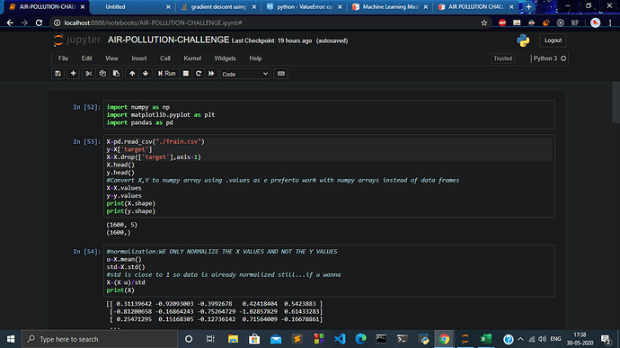620x348 pixels.
Task: Run the selected cell
Action: click(x=166, y=74)
